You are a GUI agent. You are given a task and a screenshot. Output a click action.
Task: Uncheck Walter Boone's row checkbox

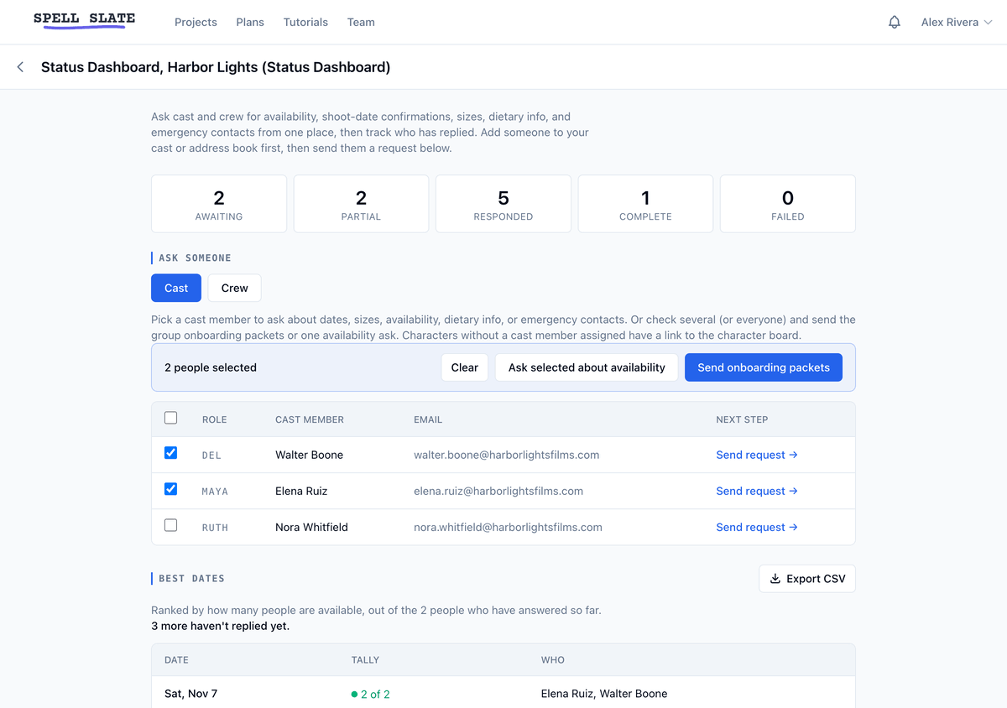point(170,453)
